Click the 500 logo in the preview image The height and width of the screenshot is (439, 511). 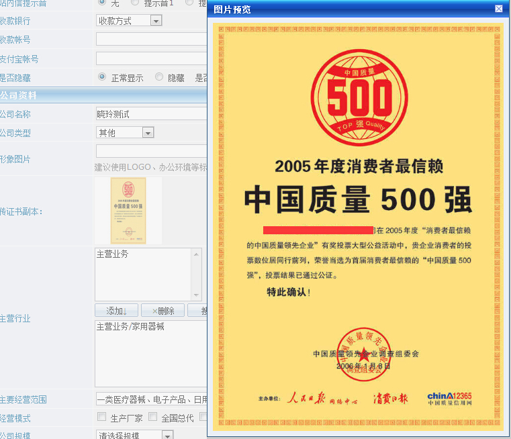pyautogui.click(x=359, y=98)
